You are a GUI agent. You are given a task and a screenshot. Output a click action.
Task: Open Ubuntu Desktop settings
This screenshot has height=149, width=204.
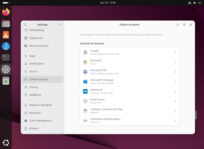(x=43, y=46)
